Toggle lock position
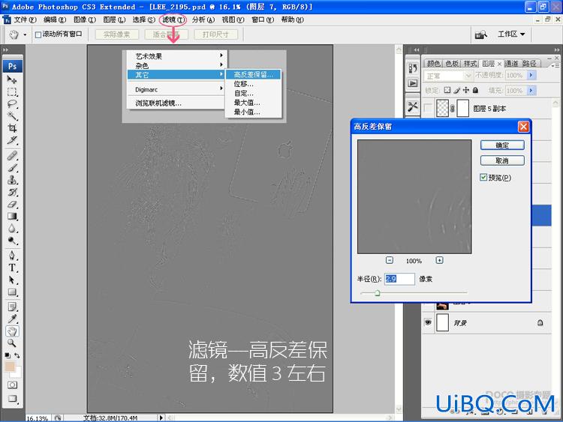 (x=466, y=90)
